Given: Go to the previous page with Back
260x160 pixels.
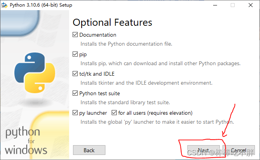Looking at the screenshot, I should coord(89,150).
